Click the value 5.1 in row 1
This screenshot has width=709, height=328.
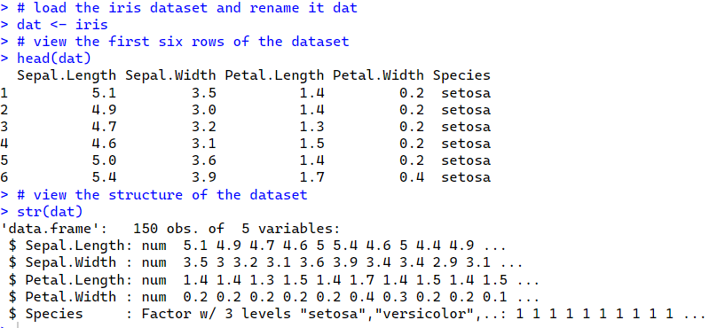pyautogui.click(x=104, y=92)
